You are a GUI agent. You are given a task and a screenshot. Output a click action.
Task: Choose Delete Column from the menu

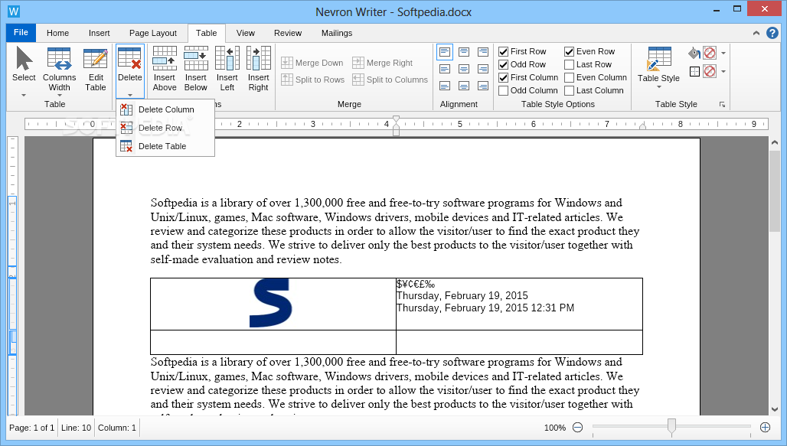click(x=165, y=109)
